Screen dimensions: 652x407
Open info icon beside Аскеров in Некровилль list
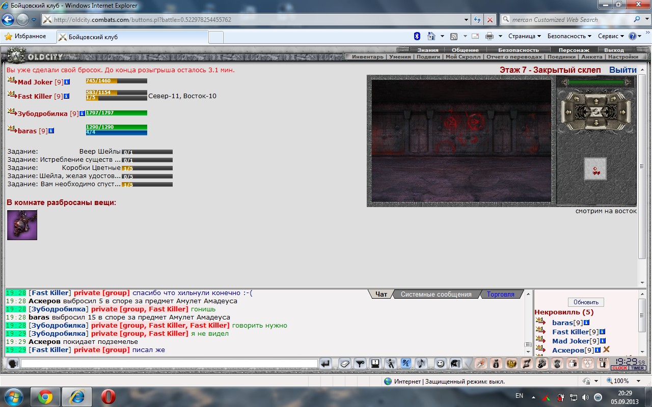597,350
